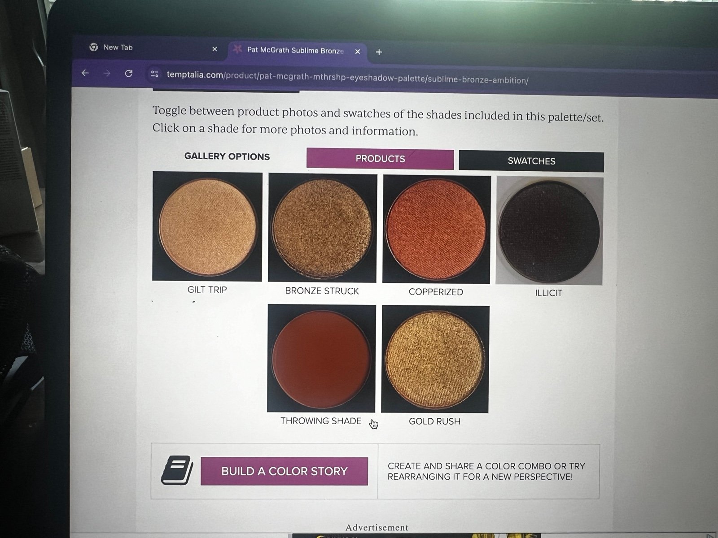Click the browser forward arrow

pos(107,73)
